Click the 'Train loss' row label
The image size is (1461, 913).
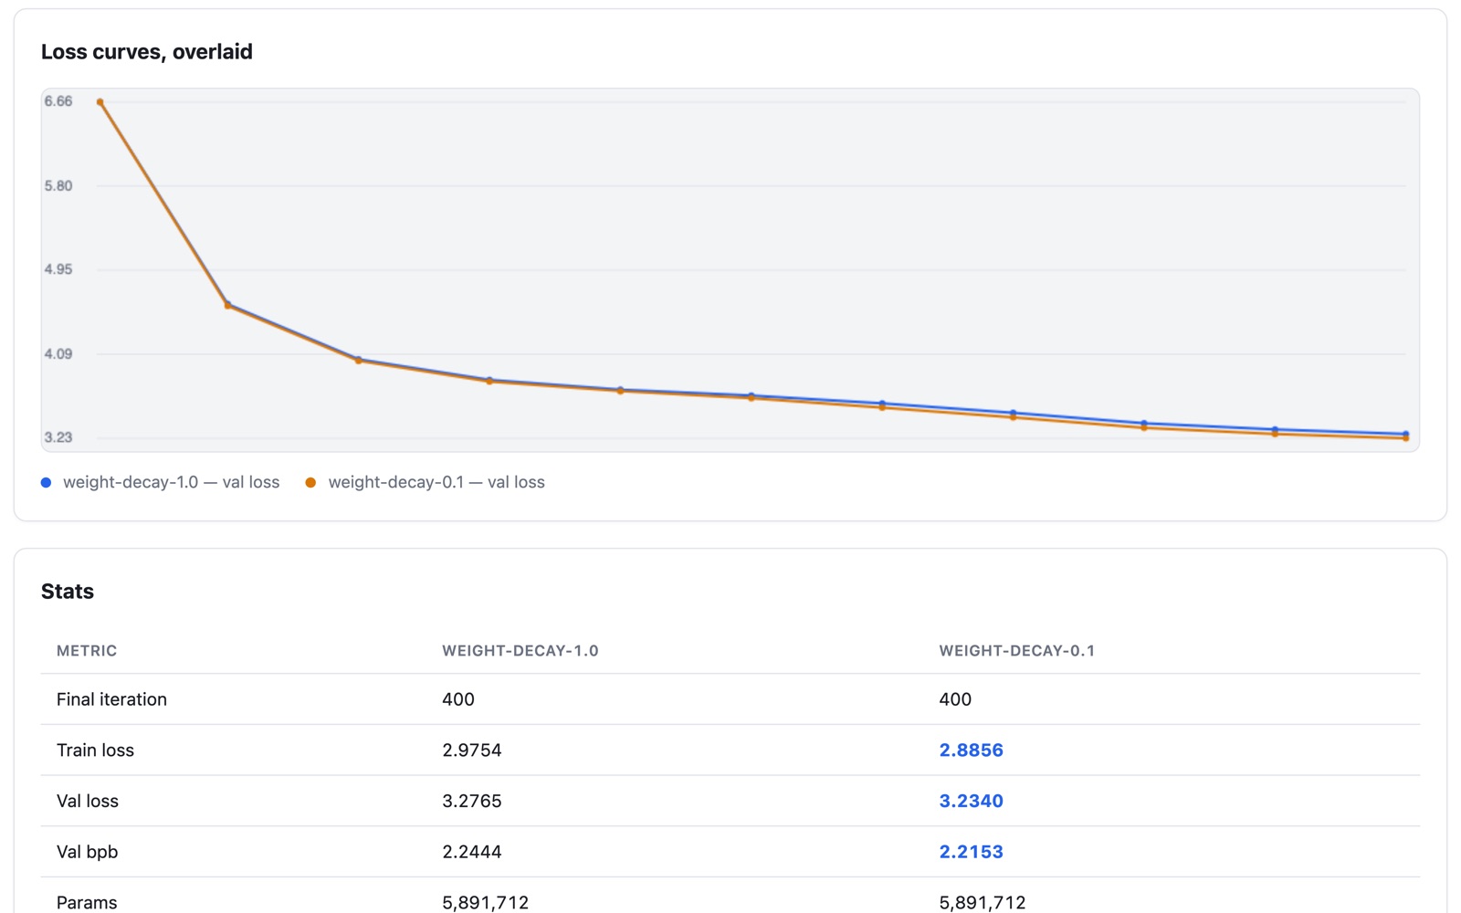click(x=95, y=750)
